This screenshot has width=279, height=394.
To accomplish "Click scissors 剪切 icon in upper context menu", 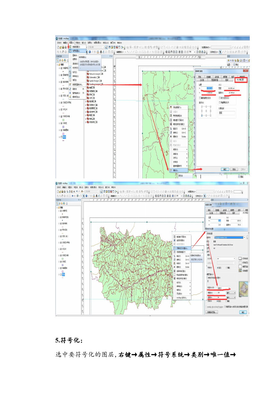I will tap(171, 129).
